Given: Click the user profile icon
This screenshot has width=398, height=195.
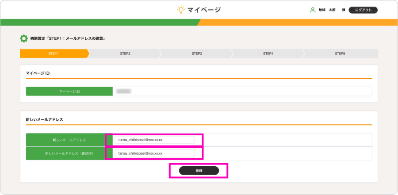Looking at the screenshot, I should click(x=313, y=10).
